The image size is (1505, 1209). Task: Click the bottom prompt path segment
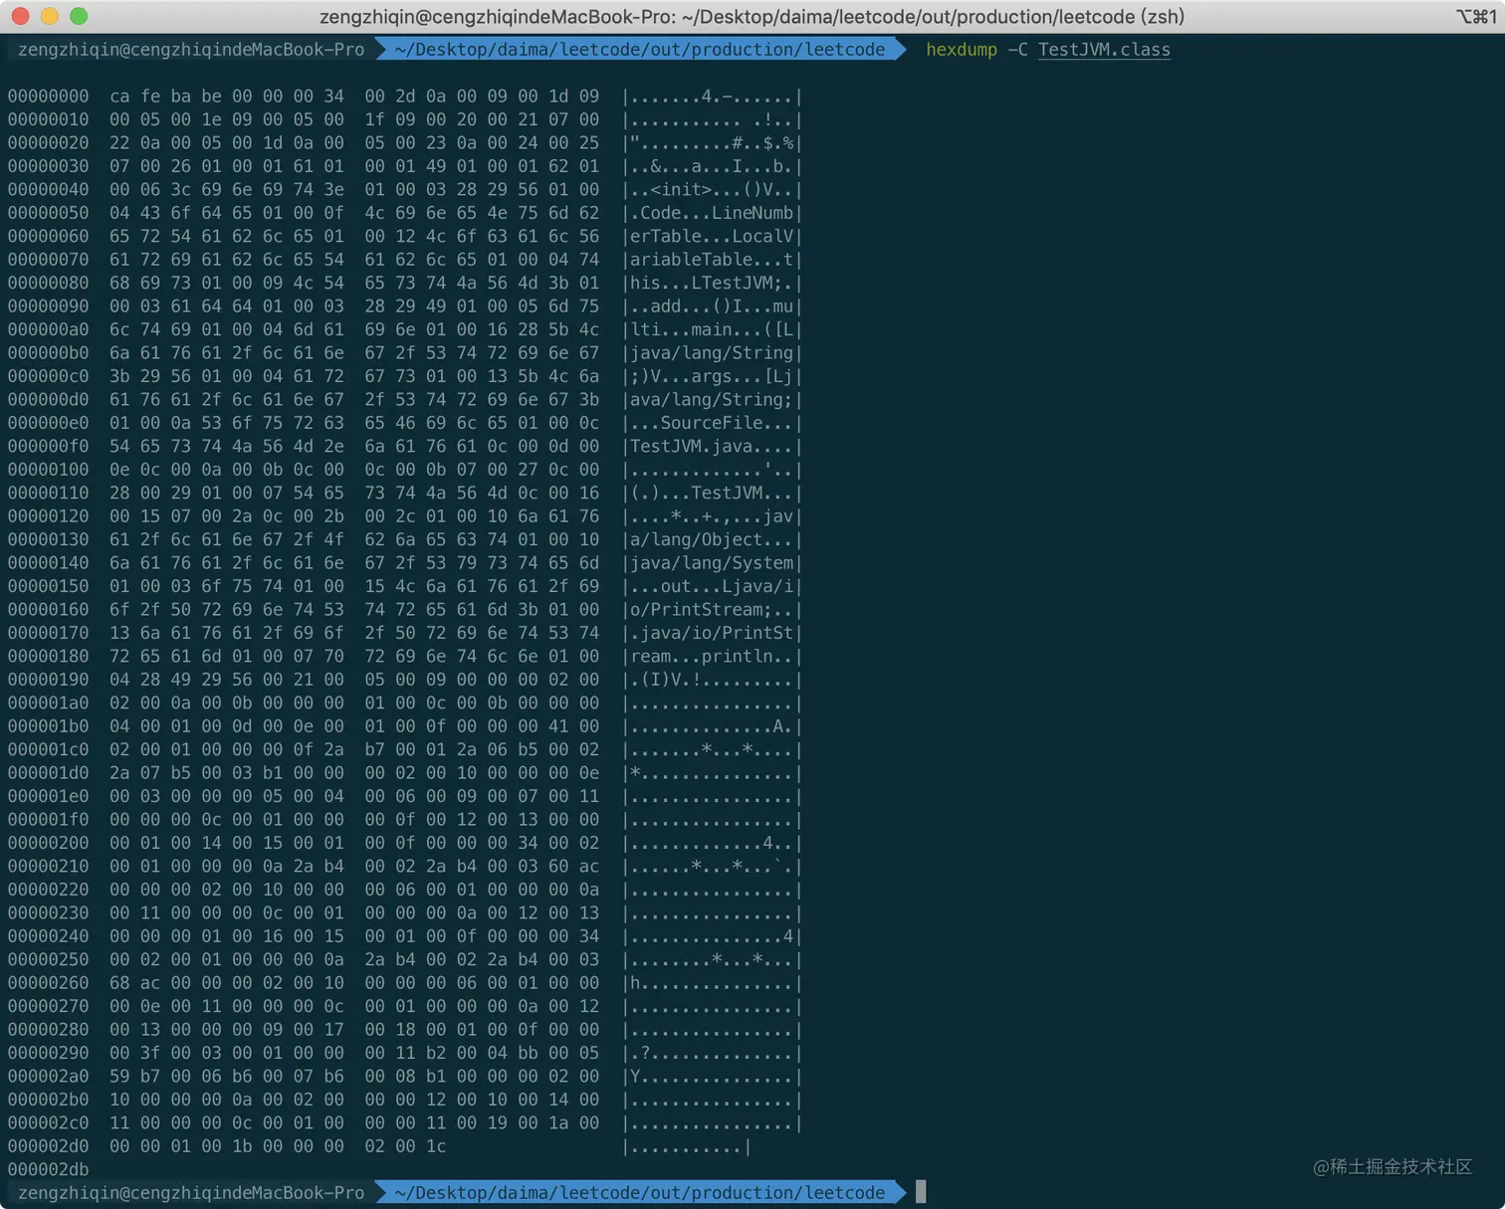(x=639, y=1192)
